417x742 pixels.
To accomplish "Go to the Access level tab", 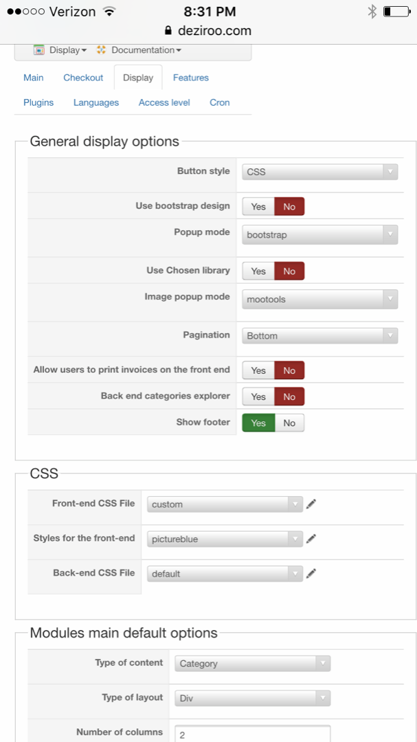I will [164, 102].
